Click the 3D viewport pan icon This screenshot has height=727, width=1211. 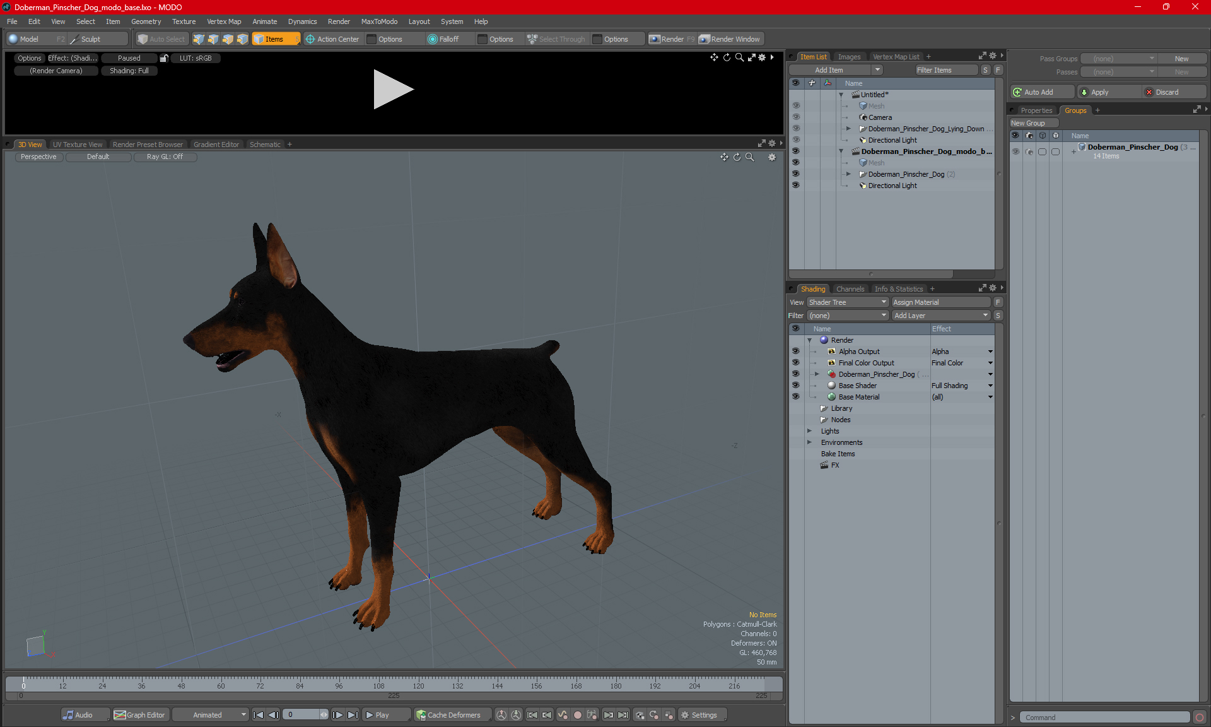[x=724, y=157]
